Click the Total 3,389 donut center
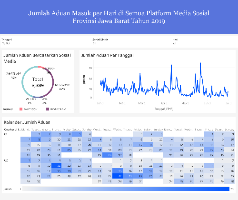Viewport: 238px width, 200px height. coord(38,82)
